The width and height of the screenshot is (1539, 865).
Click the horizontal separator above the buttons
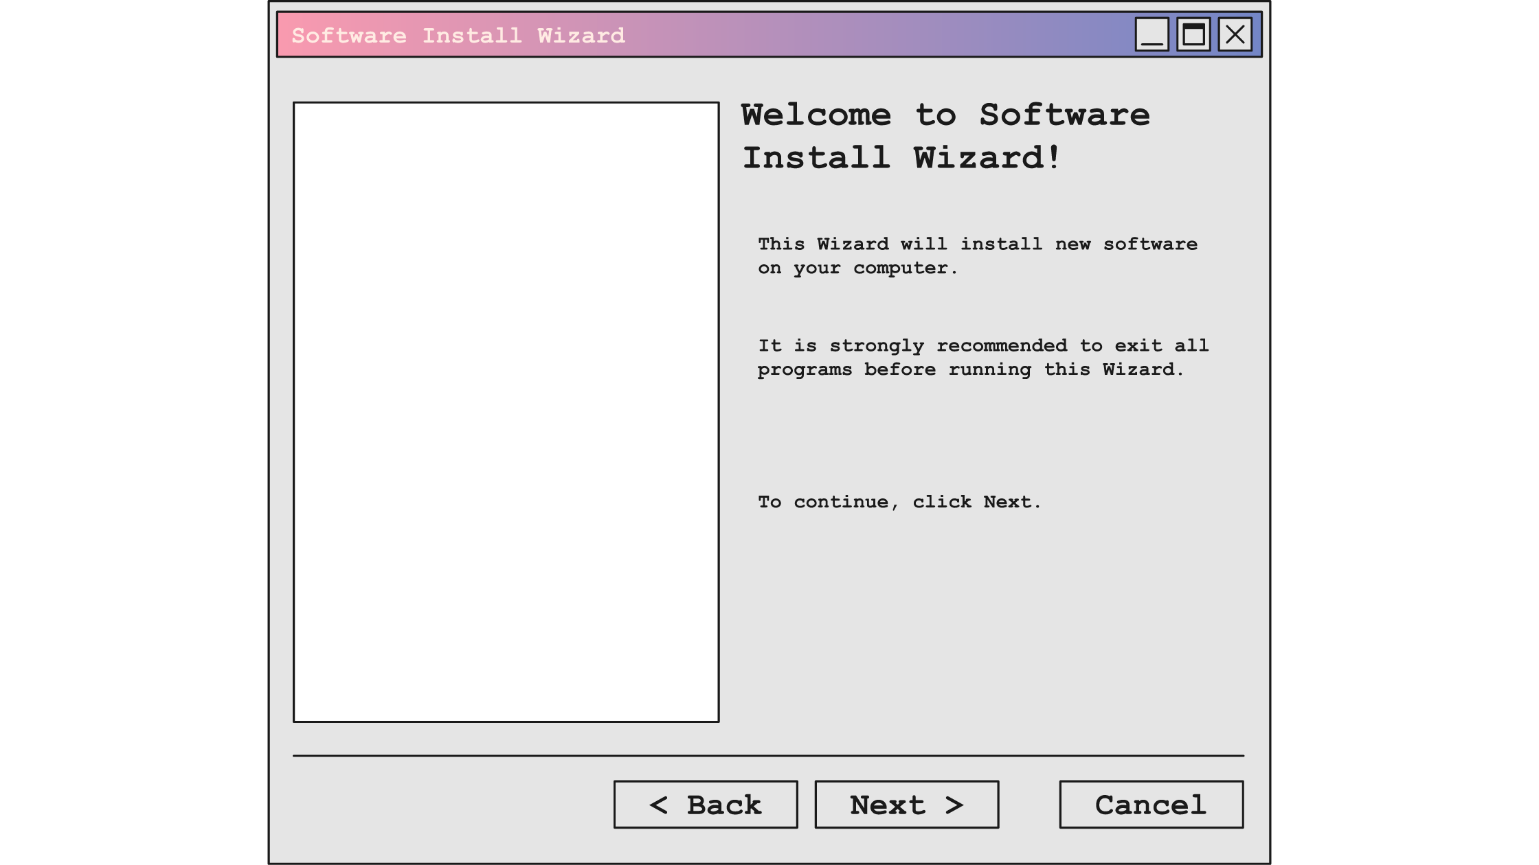(x=769, y=755)
